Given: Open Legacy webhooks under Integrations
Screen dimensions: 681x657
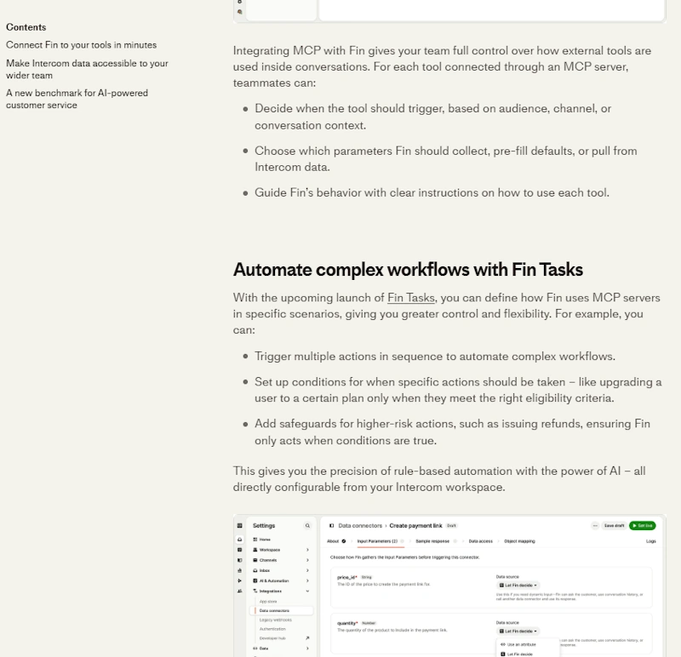Looking at the screenshot, I should 275,620.
